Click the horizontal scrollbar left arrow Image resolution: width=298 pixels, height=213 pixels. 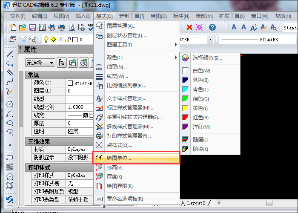(219, 203)
